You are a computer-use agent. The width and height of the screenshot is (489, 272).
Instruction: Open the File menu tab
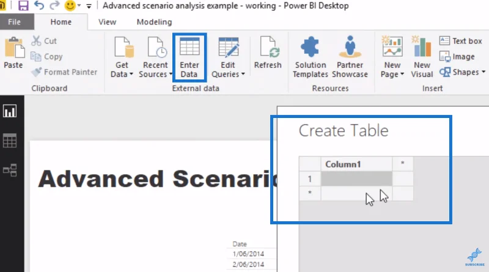coord(14,22)
